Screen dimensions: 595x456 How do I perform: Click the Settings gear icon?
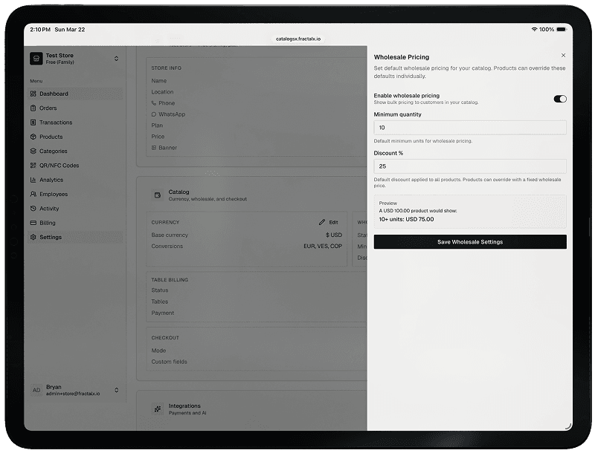pos(33,238)
